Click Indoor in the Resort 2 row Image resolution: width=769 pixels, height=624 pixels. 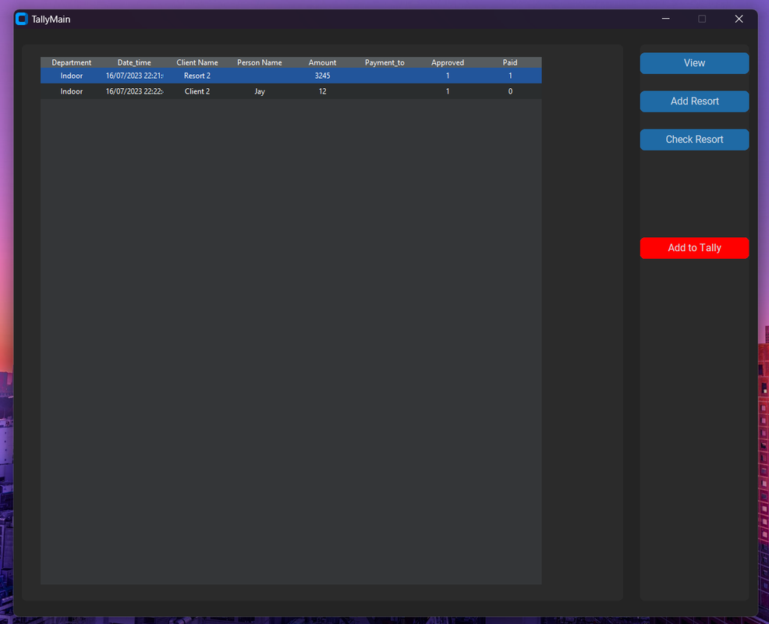coord(72,76)
